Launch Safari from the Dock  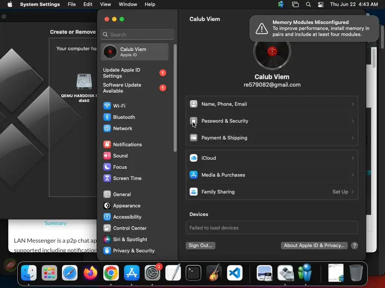point(70,273)
